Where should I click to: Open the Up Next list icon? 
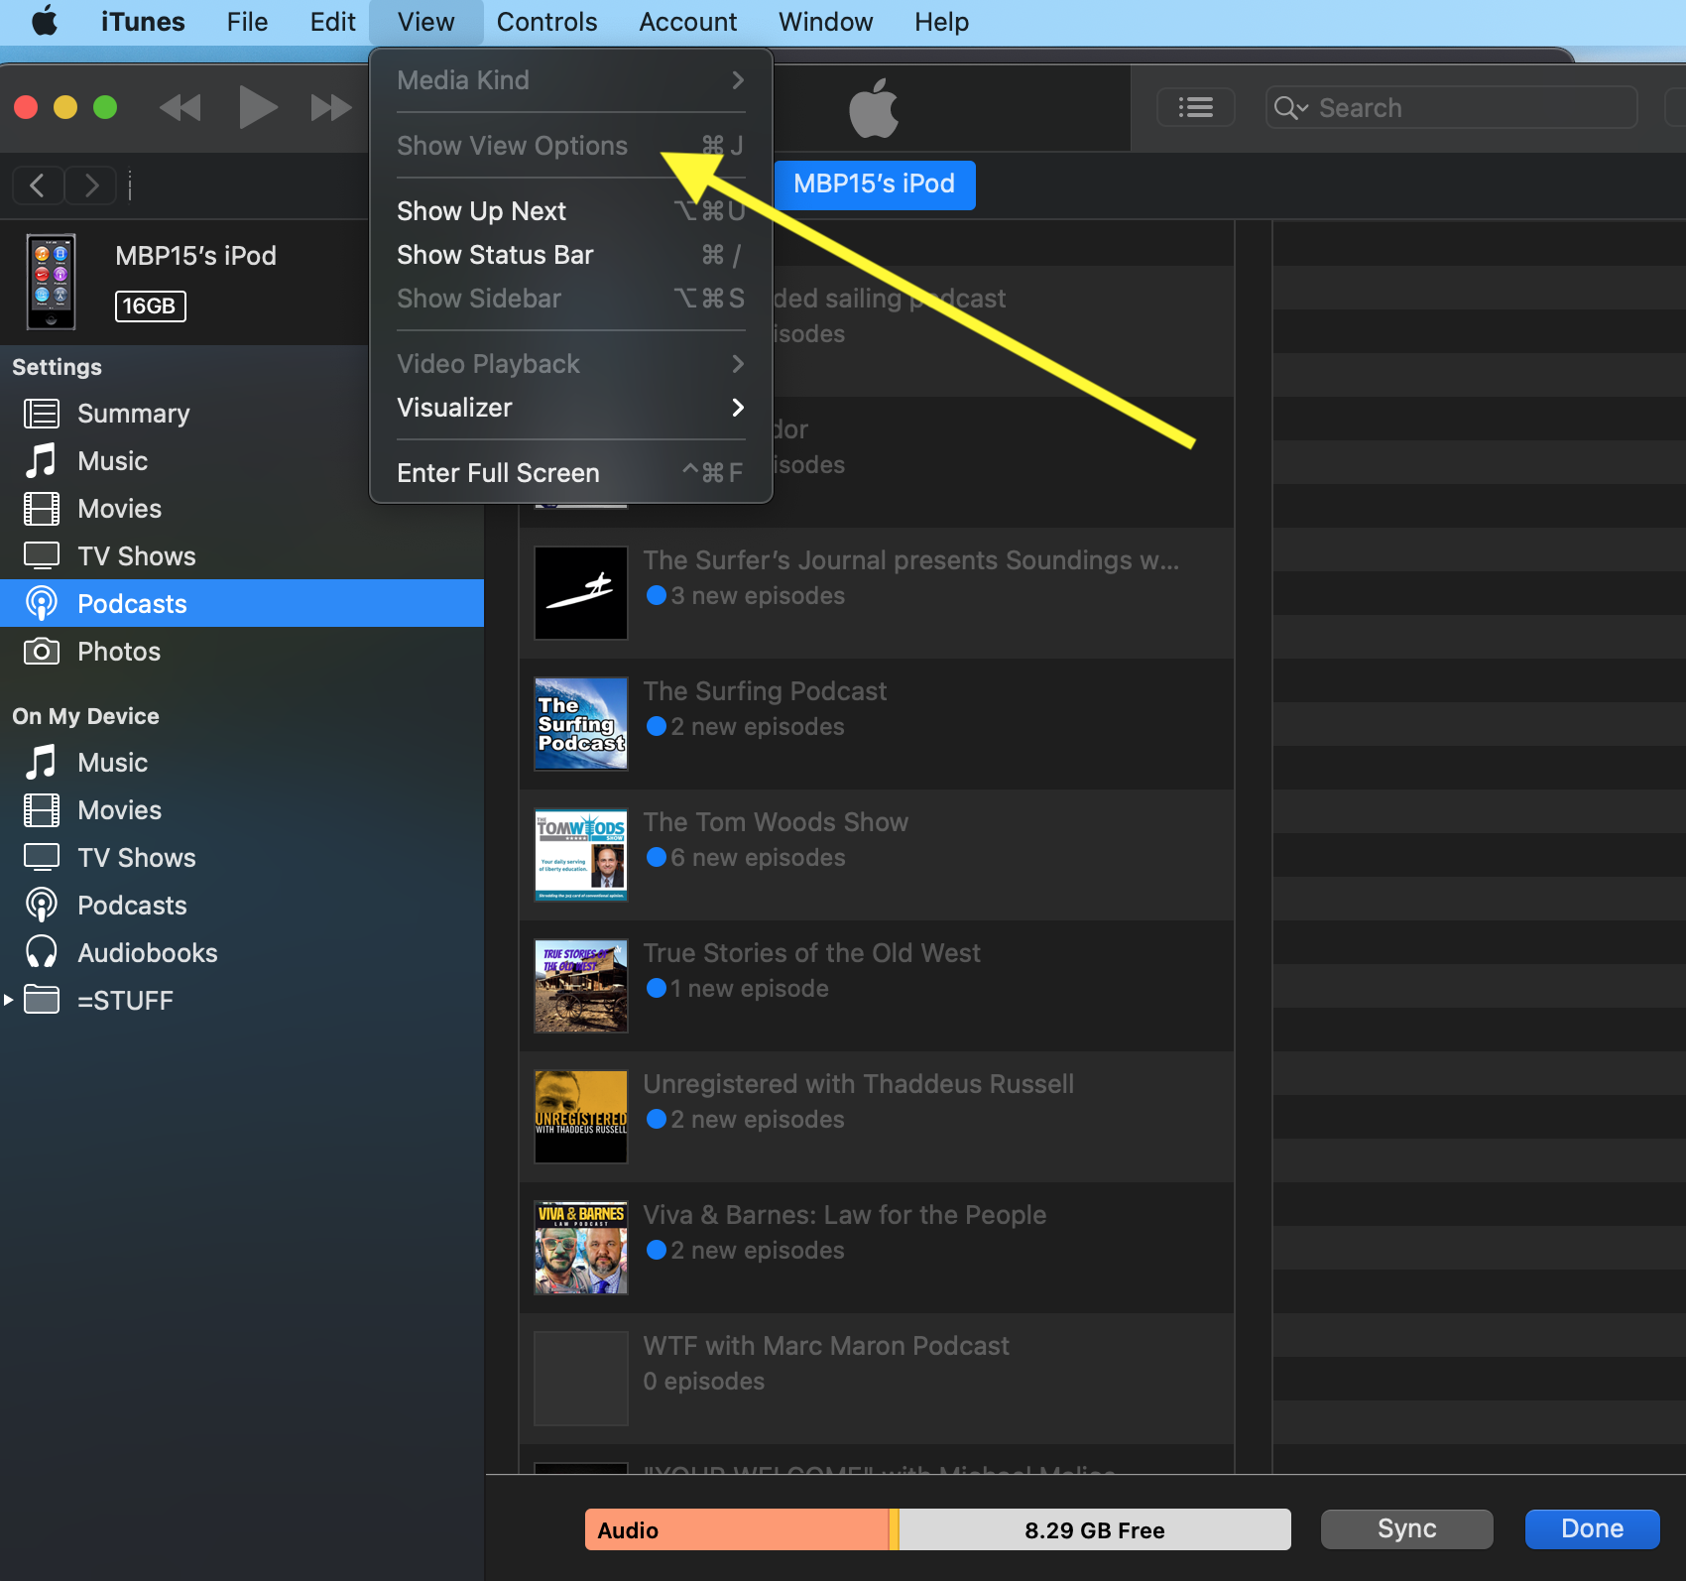coord(1196,107)
